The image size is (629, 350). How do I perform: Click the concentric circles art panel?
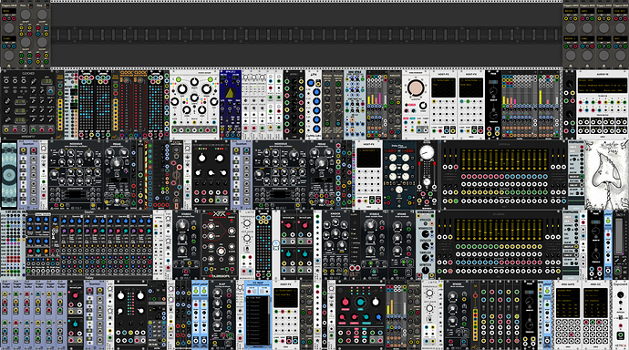9,174
